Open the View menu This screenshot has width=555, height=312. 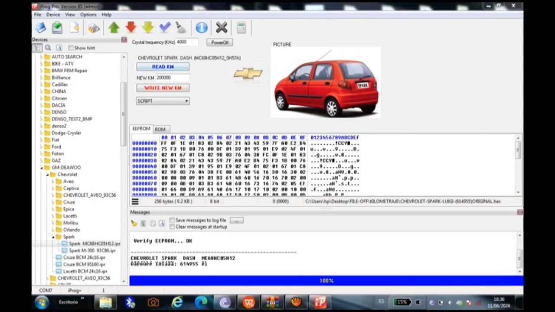coord(70,15)
